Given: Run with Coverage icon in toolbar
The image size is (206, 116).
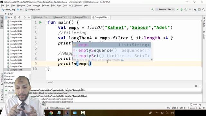Looking at the screenshot, I should click(186, 9).
